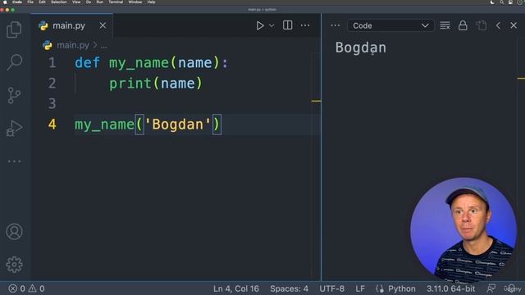Click line number 1 in the gutter
The height and width of the screenshot is (295, 525).
pos(52,63)
